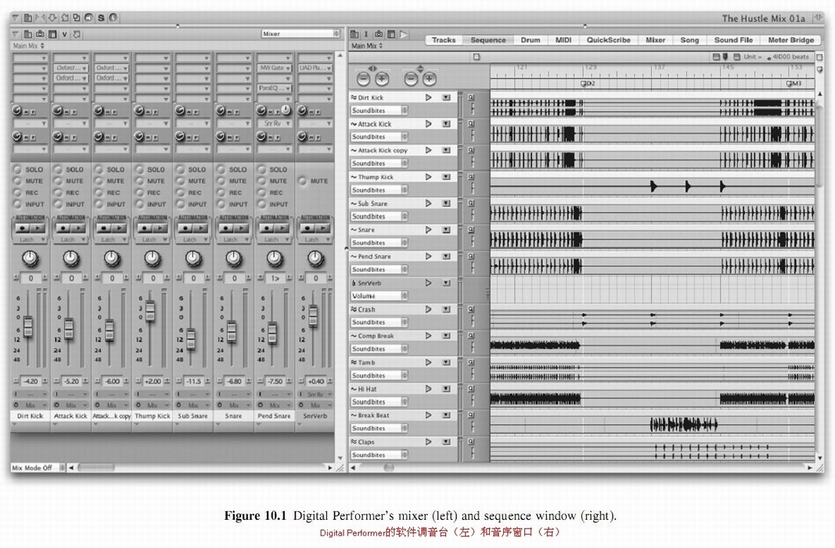The height and width of the screenshot is (548, 835).
Task: Click the Dirt Kick channel name label
Action: tap(31, 416)
